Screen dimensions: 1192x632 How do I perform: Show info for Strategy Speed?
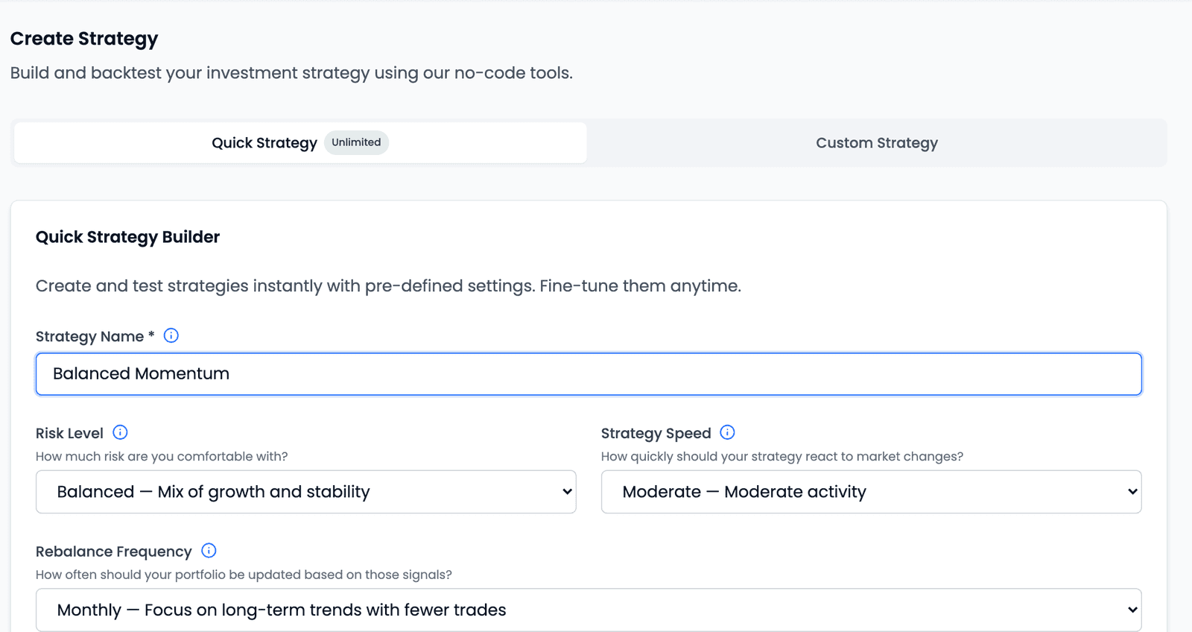[x=727, y=432]
